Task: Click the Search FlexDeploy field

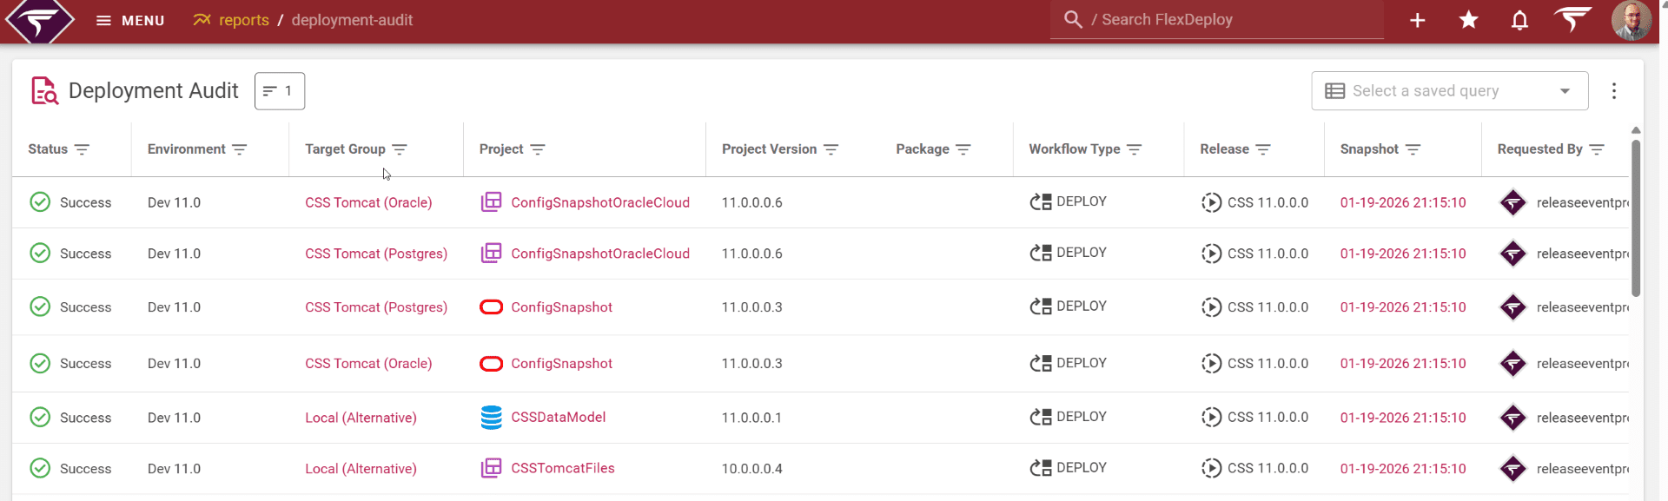Action: click(x=1216, y=20)
